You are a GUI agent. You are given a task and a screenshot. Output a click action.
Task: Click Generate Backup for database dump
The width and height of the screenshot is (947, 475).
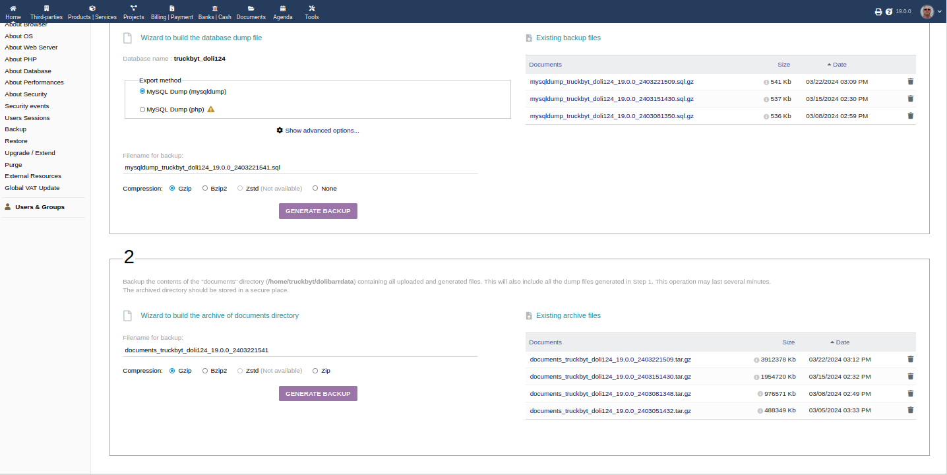pyautogui.click(x=318, y=211)
